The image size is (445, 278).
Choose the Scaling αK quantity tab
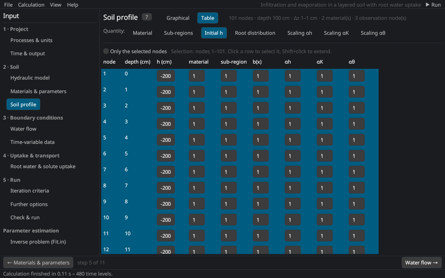click(336, 33)
